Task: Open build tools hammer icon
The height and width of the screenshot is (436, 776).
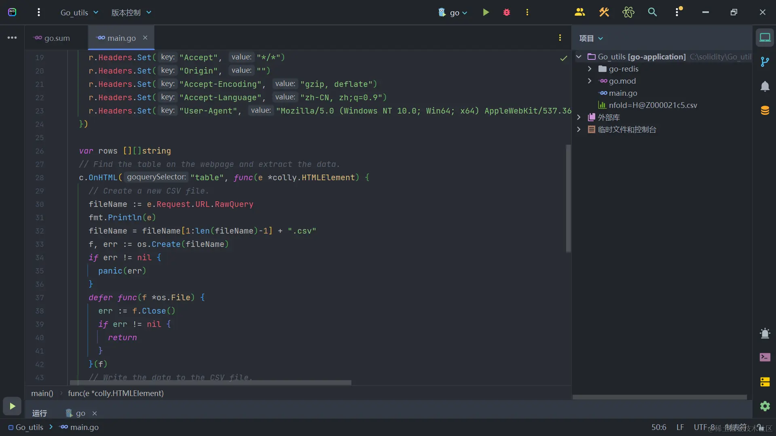Action: (x=604, y=12)
